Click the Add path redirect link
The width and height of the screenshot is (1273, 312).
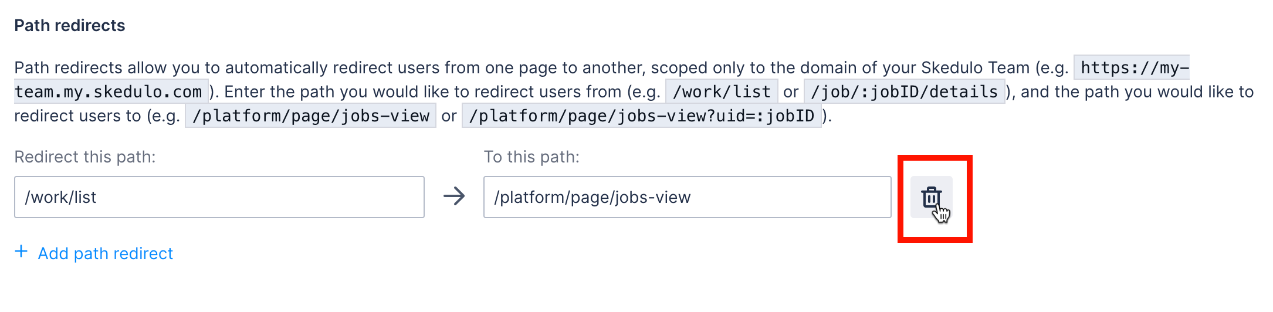pos(105,253)
